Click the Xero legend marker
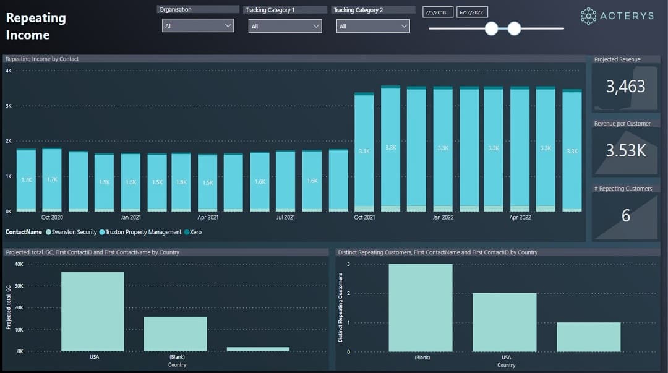 point(187,233)
